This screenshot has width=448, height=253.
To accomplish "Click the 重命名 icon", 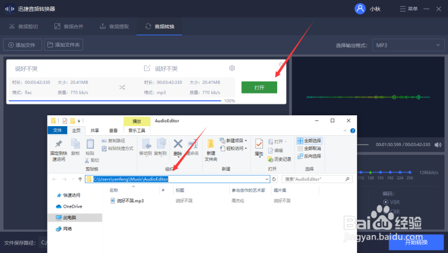I will [x=193, y=144].
